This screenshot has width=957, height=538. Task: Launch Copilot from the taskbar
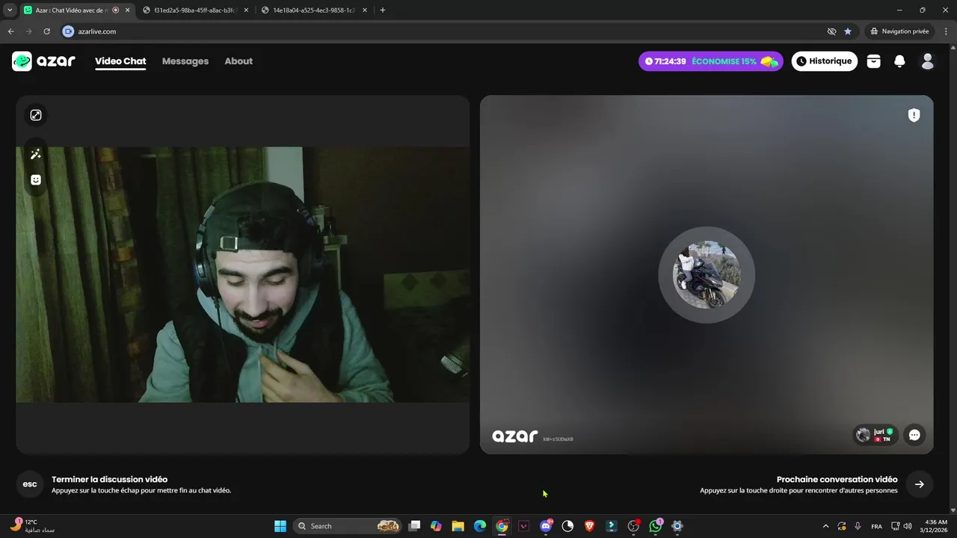click(x=437, y=526)
